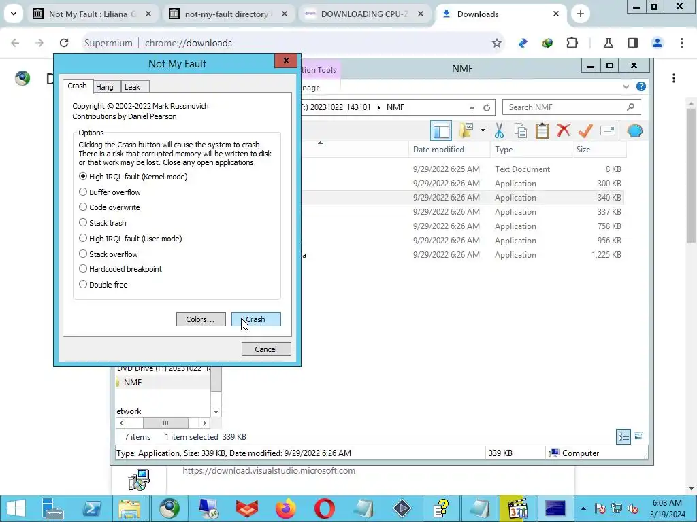This screenshot has width=697, height=522.
Task: Open the browser three-dot menu
Action: click(x=682, y=43)
